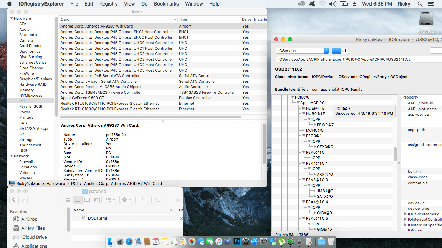The image size is (442, 248).
Task: Collapse the HUB0@1E node
Action: pyautogui.click(x=304, y=114)
